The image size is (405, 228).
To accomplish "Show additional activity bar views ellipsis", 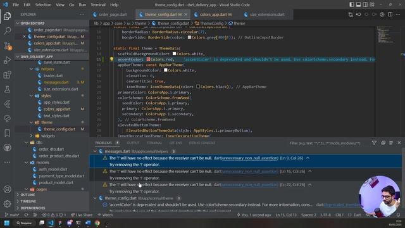I will pyautogui.click(x=7, y=162).
